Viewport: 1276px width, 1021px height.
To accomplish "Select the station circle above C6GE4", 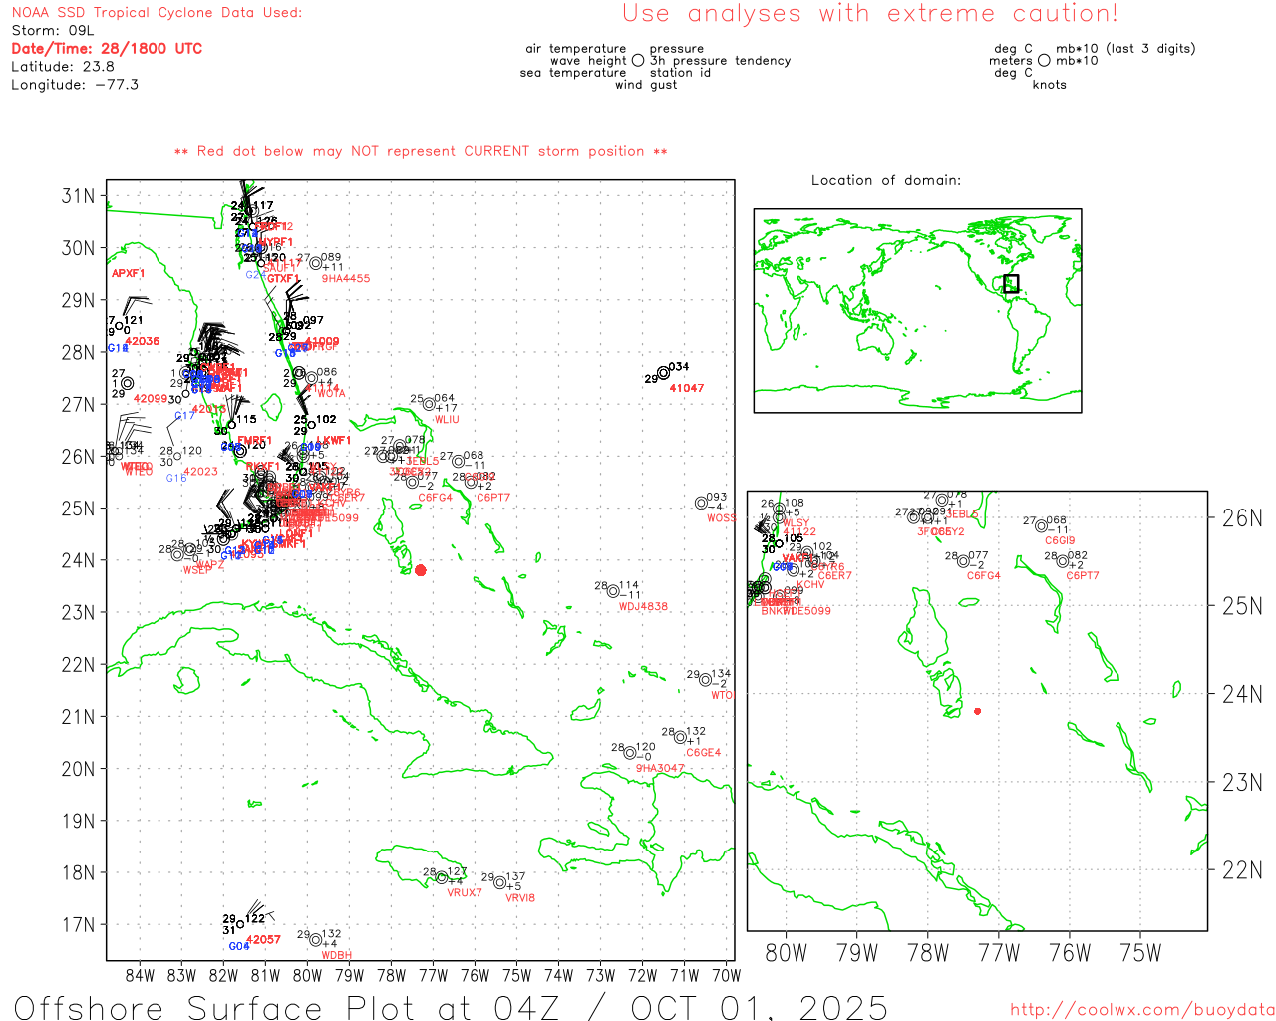I will coord(680,737).
